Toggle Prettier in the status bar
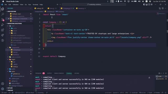Screen dimensions: 168x94 click(x=157, y=93)
